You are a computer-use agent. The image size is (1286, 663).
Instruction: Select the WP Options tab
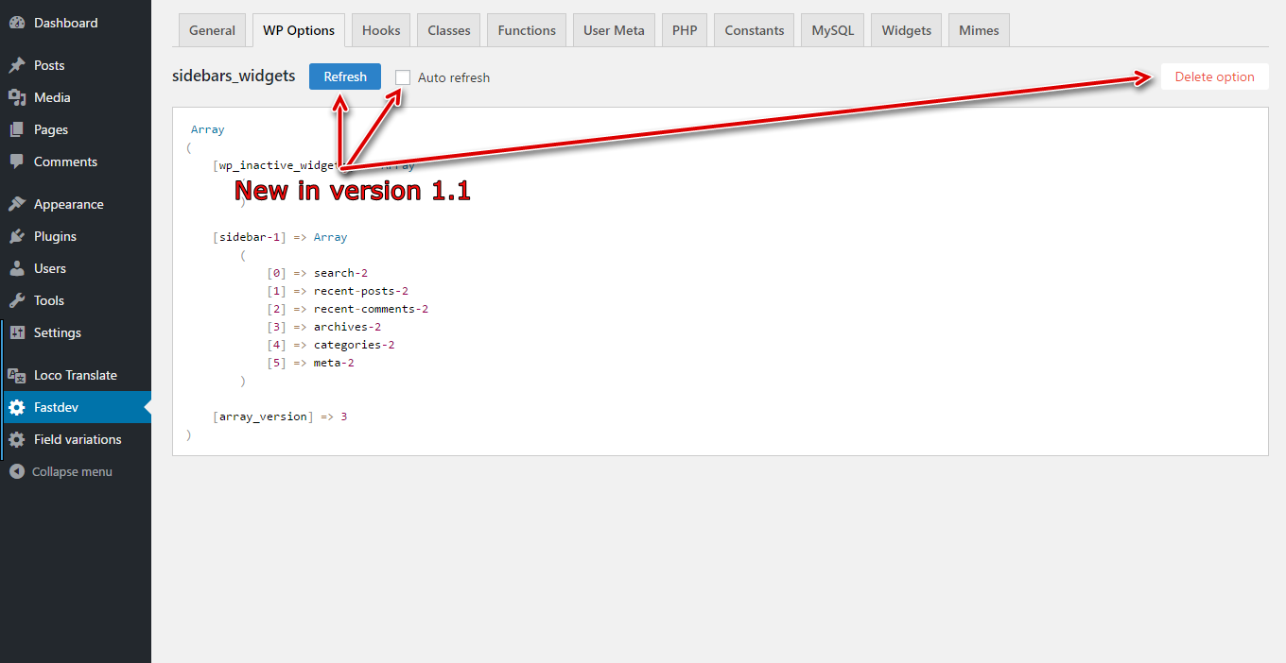(x=299, y=30)
